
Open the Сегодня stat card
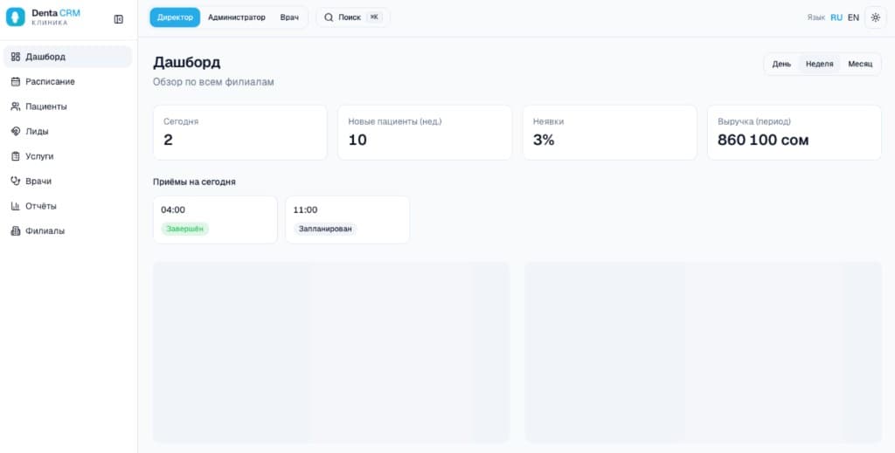tap(240, 132)
